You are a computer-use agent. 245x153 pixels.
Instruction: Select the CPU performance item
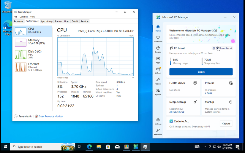32,31
